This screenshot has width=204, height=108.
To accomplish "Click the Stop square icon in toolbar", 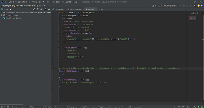I will [191, 6].
